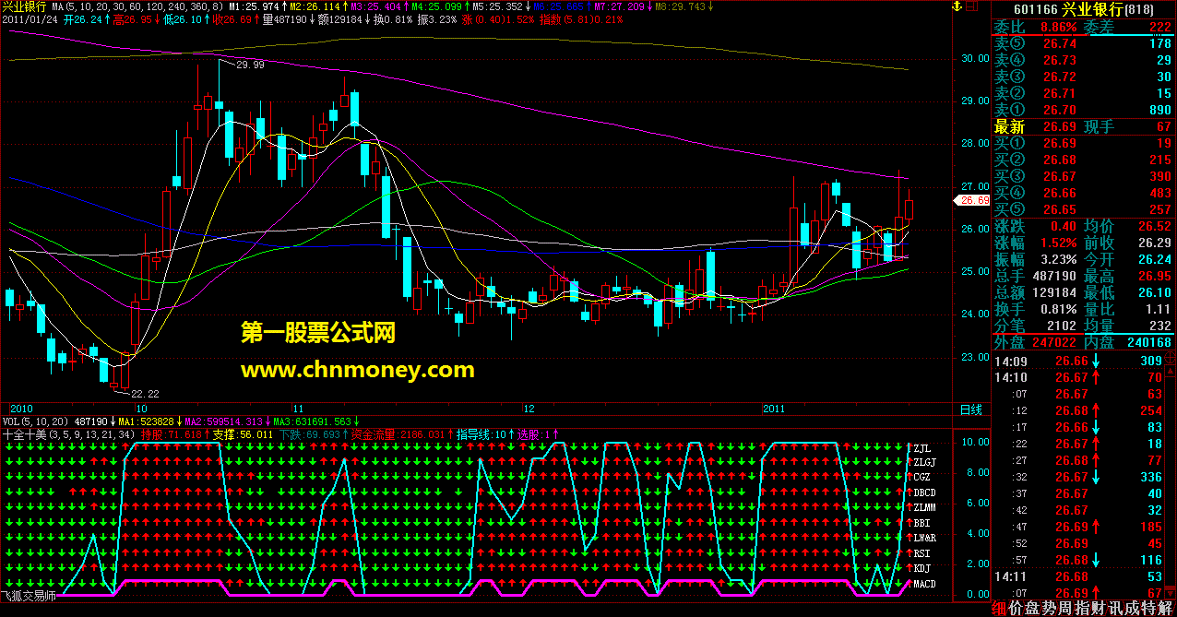
Task: Click the 日线 period label
Action: click(970, 409)
